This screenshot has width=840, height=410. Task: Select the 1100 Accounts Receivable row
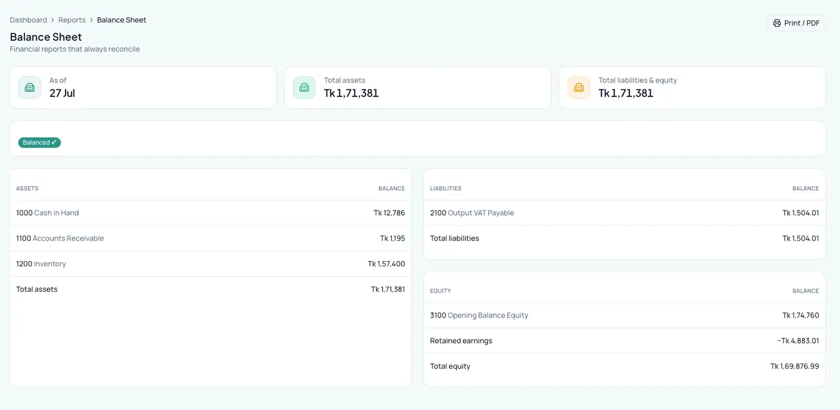coord(211,238)
